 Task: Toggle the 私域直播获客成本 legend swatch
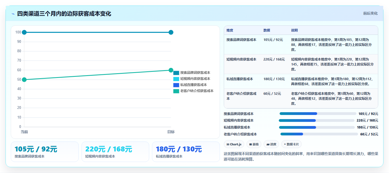click(x=176, y=85)
